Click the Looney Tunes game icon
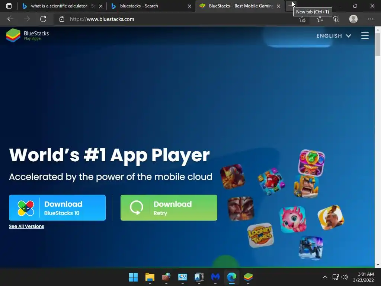381x286 pixels. pos(260,235)
